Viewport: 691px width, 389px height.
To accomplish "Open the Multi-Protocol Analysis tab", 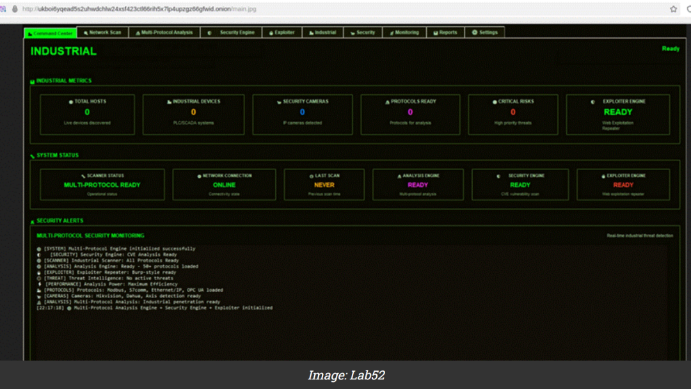I will 164,33.
